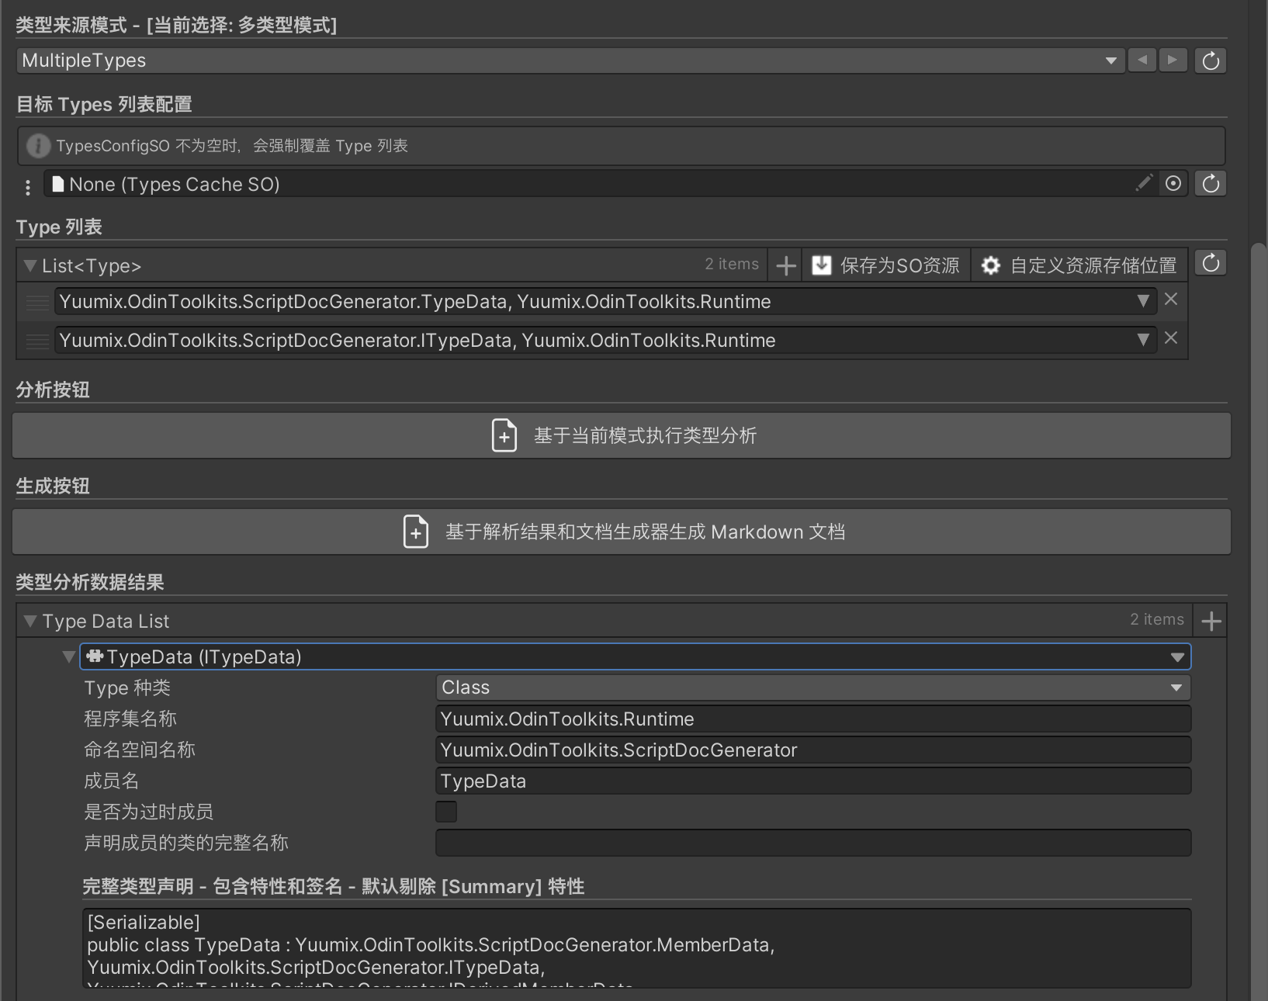Select next type source mode arrow
Screen dimensions: 1268x1001
[1173, 61]
